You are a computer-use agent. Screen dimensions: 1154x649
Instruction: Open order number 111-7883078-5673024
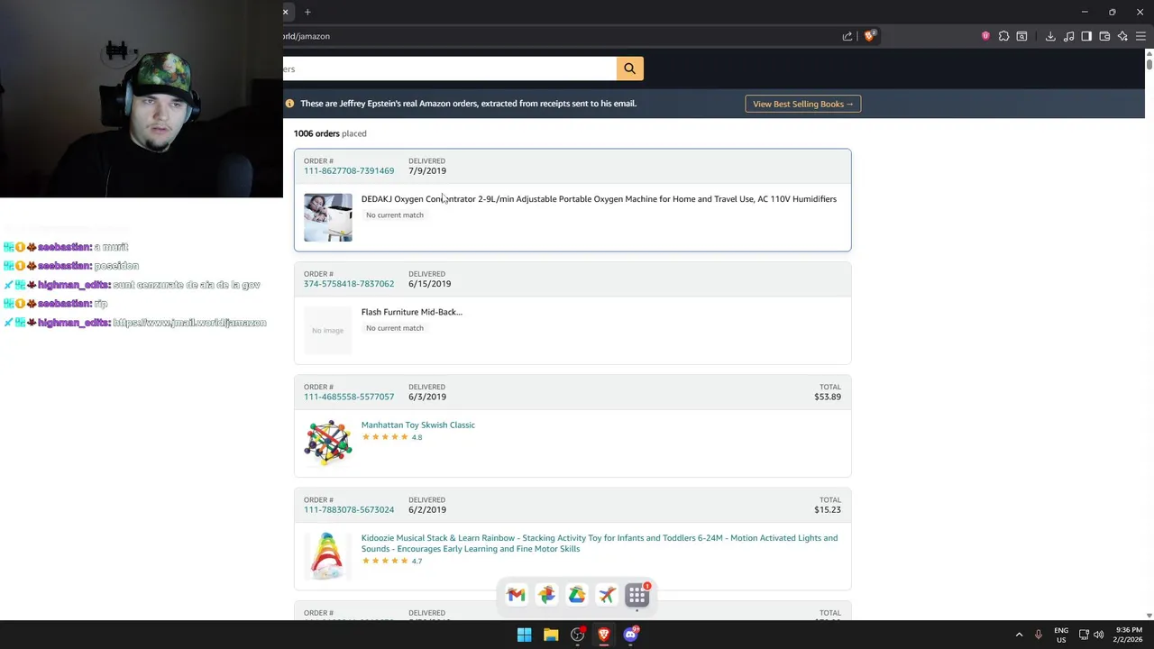(349, 509)
